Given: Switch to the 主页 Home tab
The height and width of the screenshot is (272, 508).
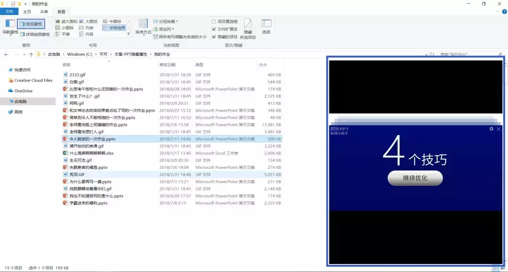Looking at the screenshot, I should click(x=27, y=12).
